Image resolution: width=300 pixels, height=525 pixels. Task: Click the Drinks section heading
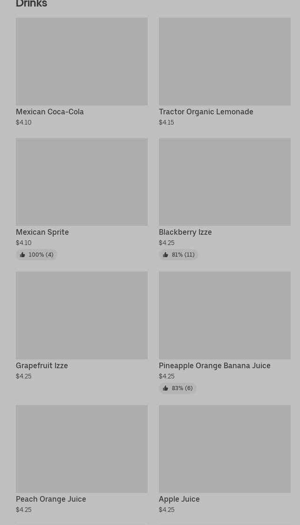(x=31, y=4)
